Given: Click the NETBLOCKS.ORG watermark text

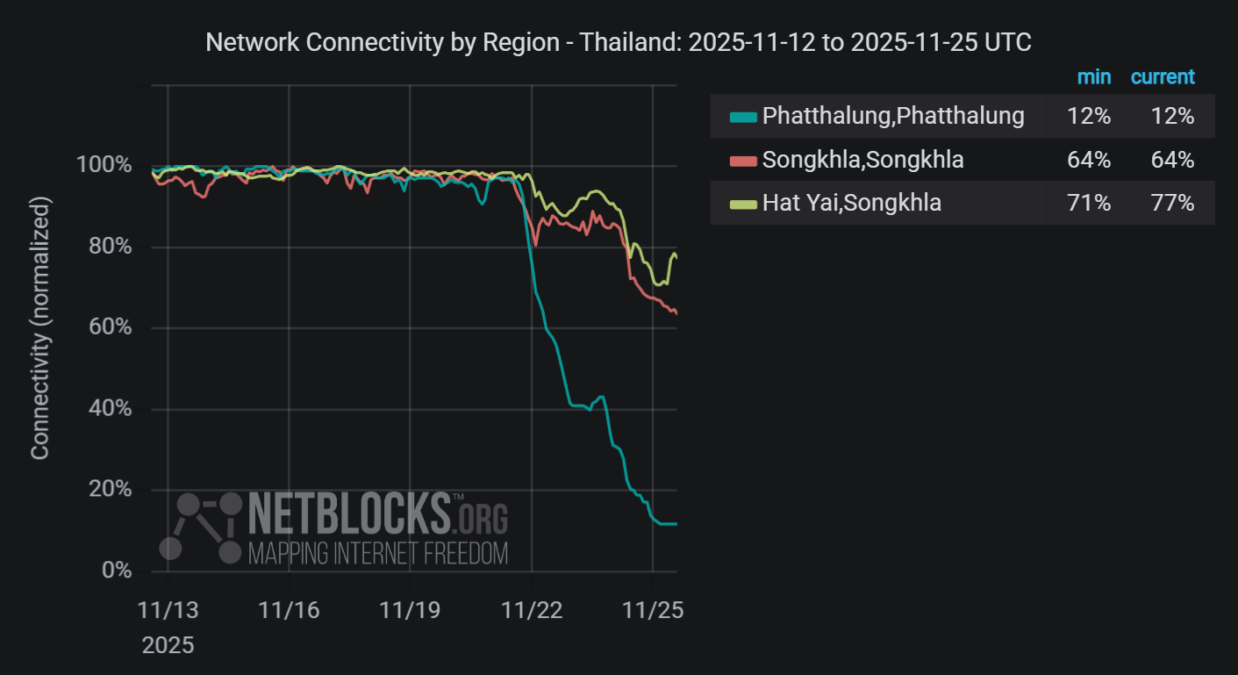Looking at the screenshot, I should point(378,514).
